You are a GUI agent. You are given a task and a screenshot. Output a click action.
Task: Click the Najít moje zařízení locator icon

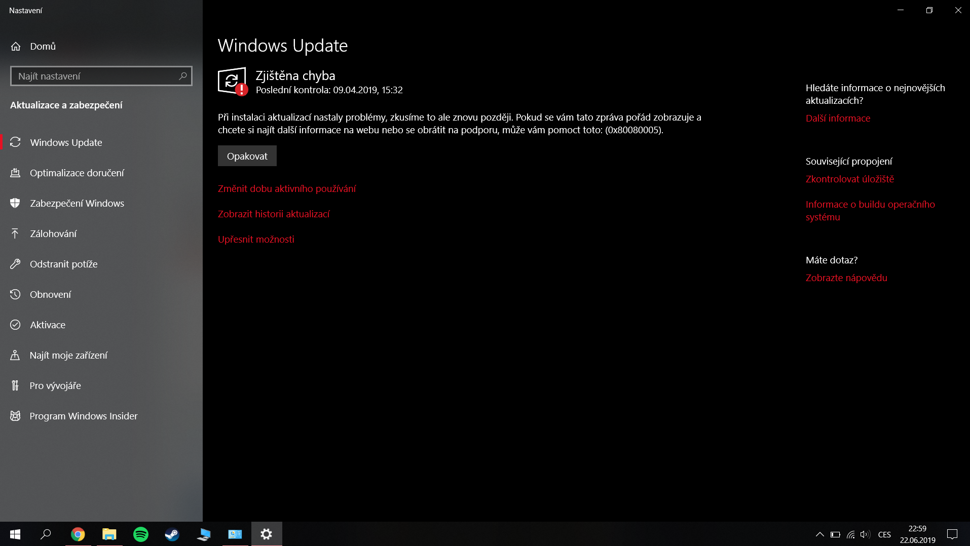point(16,355)
